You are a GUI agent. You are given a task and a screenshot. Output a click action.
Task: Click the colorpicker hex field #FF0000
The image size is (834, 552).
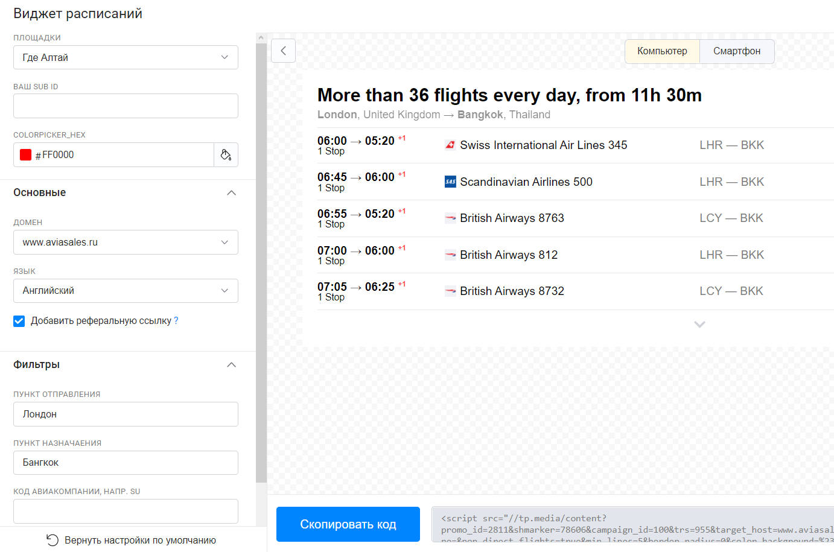point(113,154)
